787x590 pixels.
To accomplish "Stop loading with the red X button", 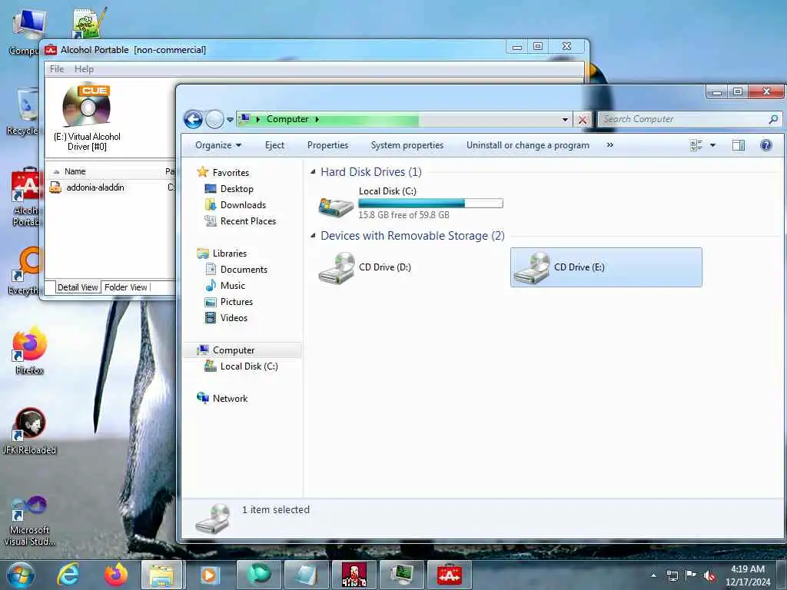I will [x=583, y=119].
